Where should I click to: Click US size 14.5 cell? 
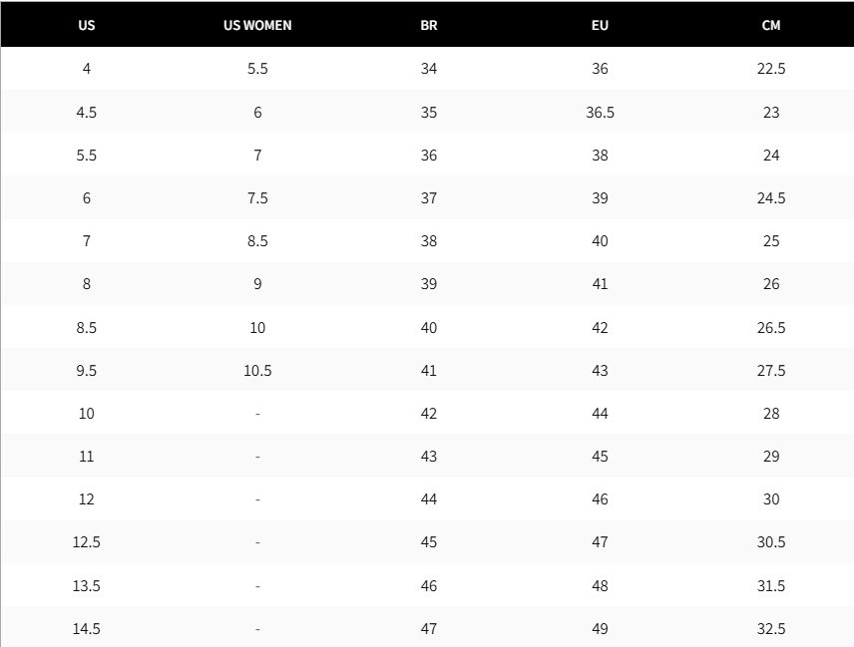pyautogui.click(x=87, y=629)
